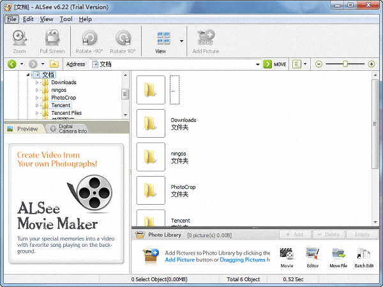Screen dimensions: 383x287
Task: Select the ningos folder thumbnail
Action: pos(151,157)
